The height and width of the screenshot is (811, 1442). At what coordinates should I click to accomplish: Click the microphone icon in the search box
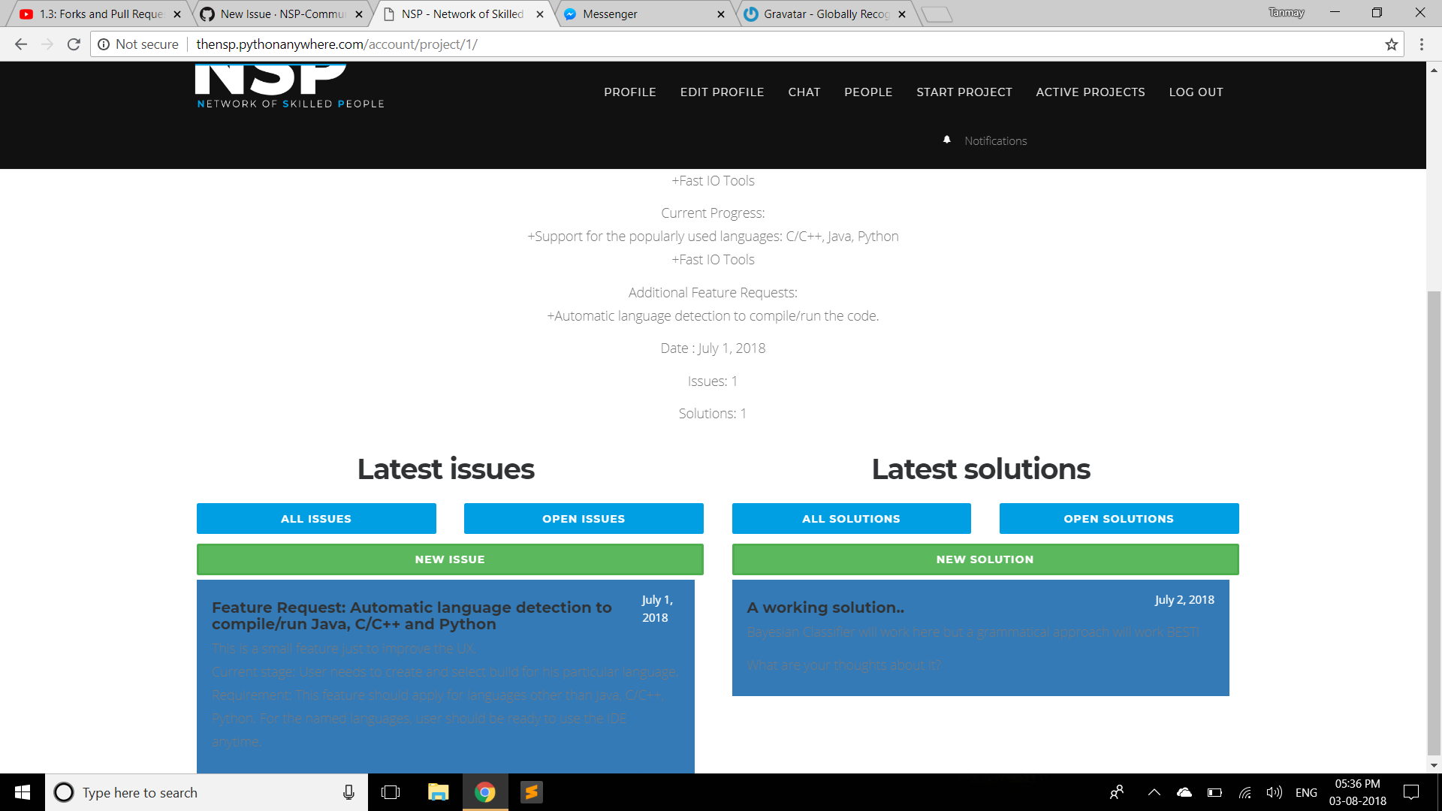[348, 792]
